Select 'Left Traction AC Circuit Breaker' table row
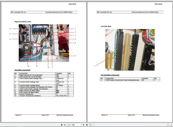The width and height of the screenshot is (173, 127). [44, 77]
